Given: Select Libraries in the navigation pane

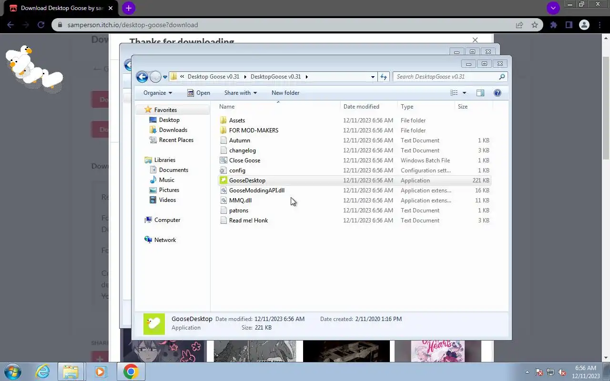Looking at the screenshot, I should pos(165,160).
